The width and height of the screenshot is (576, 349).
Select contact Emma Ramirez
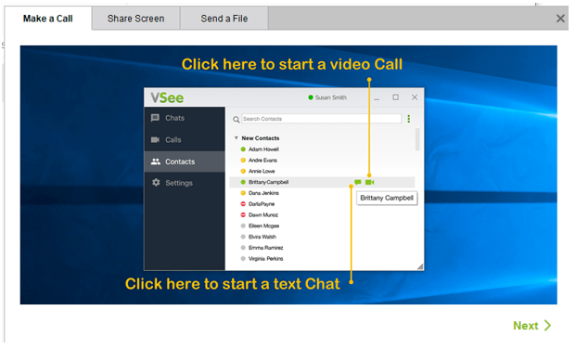pyautogui.click(x=265, y=248)
